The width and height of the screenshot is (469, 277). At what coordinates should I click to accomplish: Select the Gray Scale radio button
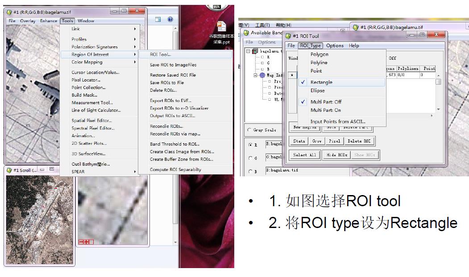pos(249,130)
